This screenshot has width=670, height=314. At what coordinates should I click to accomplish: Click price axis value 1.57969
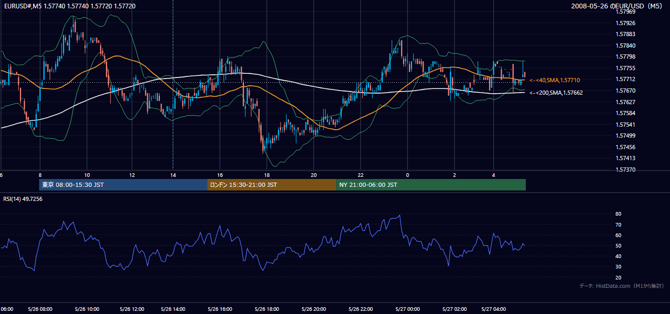point(625,12)
